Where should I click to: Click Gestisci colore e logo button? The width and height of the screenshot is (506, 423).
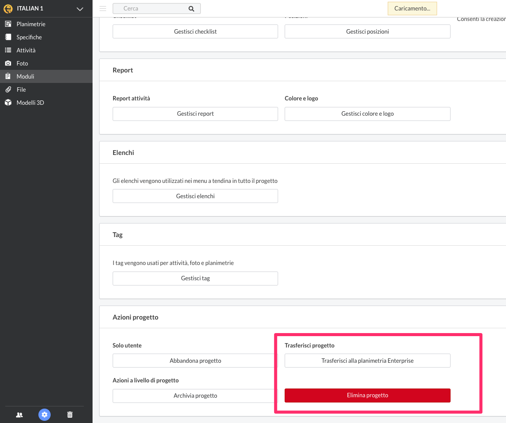[367, 114]
